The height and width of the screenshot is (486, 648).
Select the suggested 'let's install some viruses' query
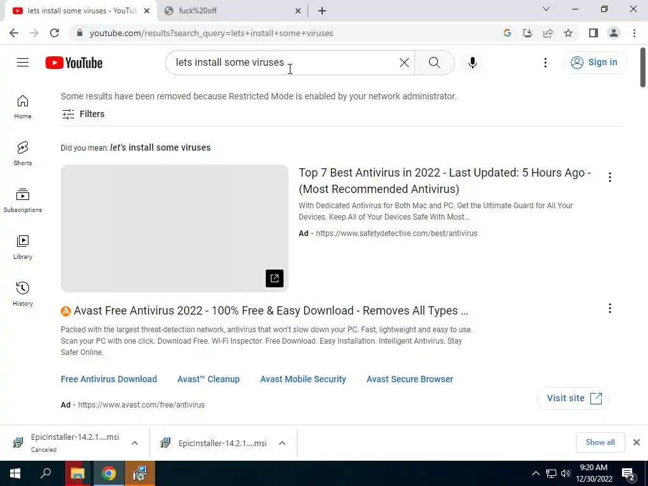pyautogui.click(x=160, y=147)
